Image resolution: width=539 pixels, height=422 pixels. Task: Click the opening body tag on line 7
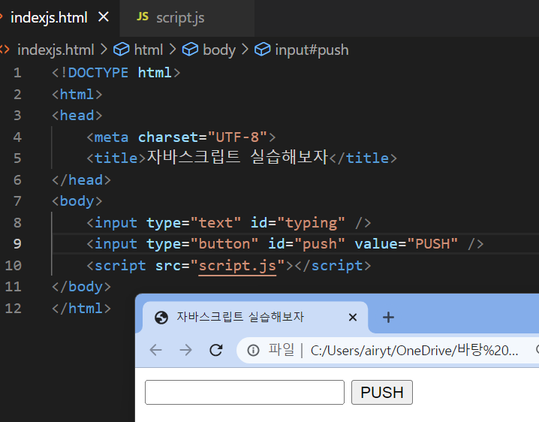point(77,201)
